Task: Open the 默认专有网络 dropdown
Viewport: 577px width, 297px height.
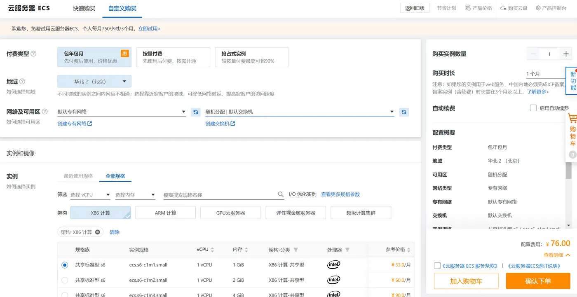Action: 122,112
